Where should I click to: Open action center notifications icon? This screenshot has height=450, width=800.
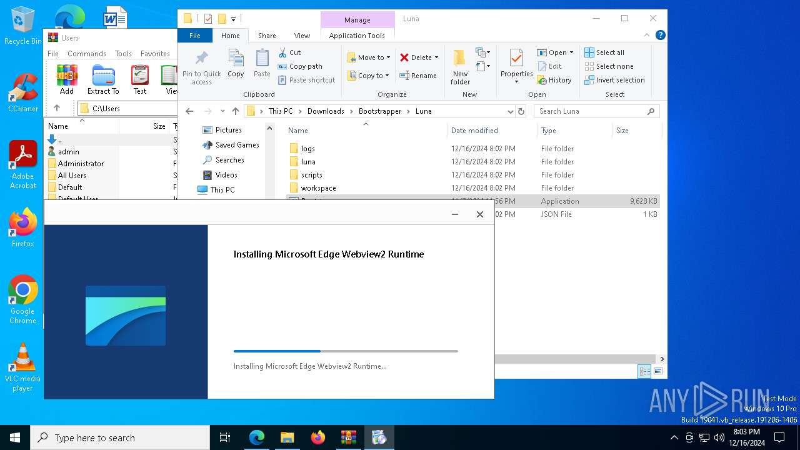tap(779, 437)
